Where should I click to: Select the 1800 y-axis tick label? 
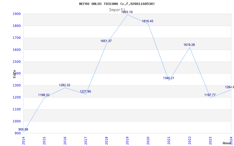click(x=17, y=26)
